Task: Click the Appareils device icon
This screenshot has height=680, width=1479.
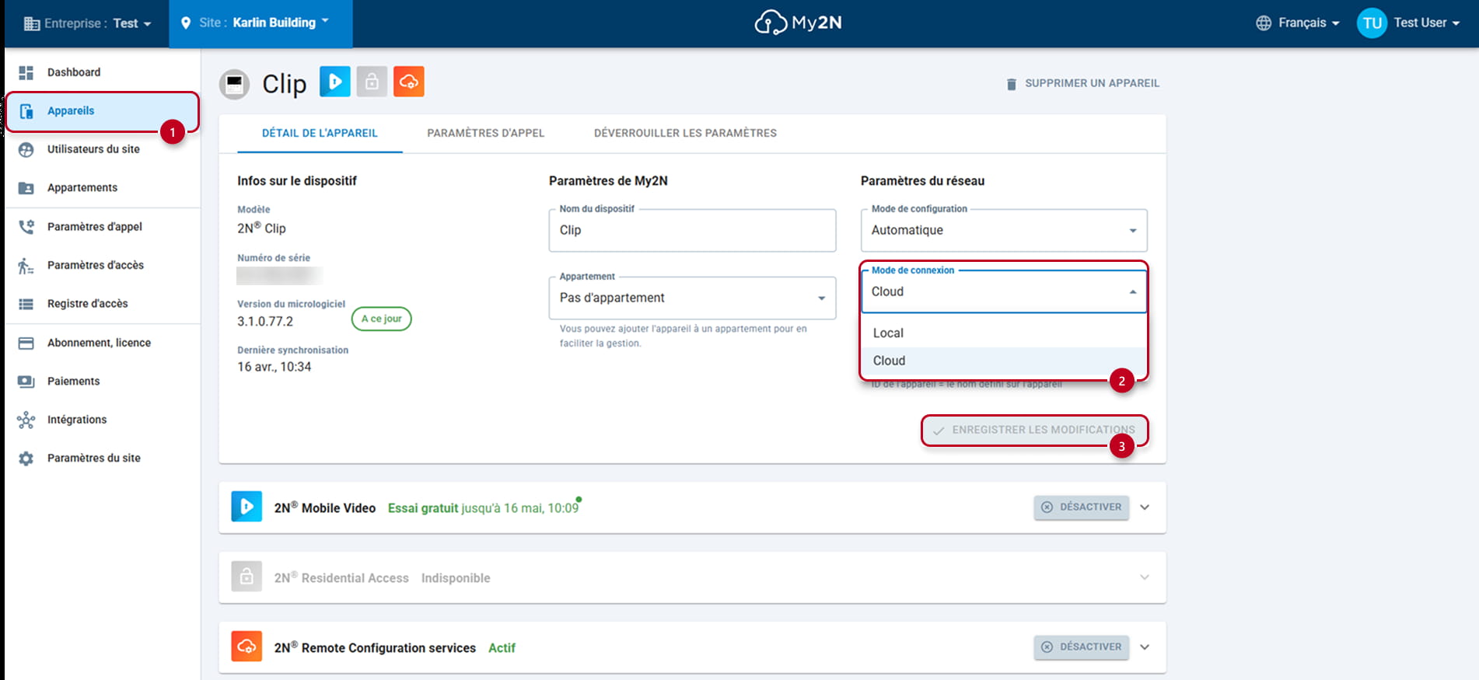Action: 26,111
